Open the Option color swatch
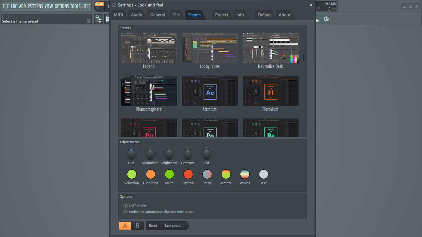Viewport: 422px width, 237px height. [188, 174]
